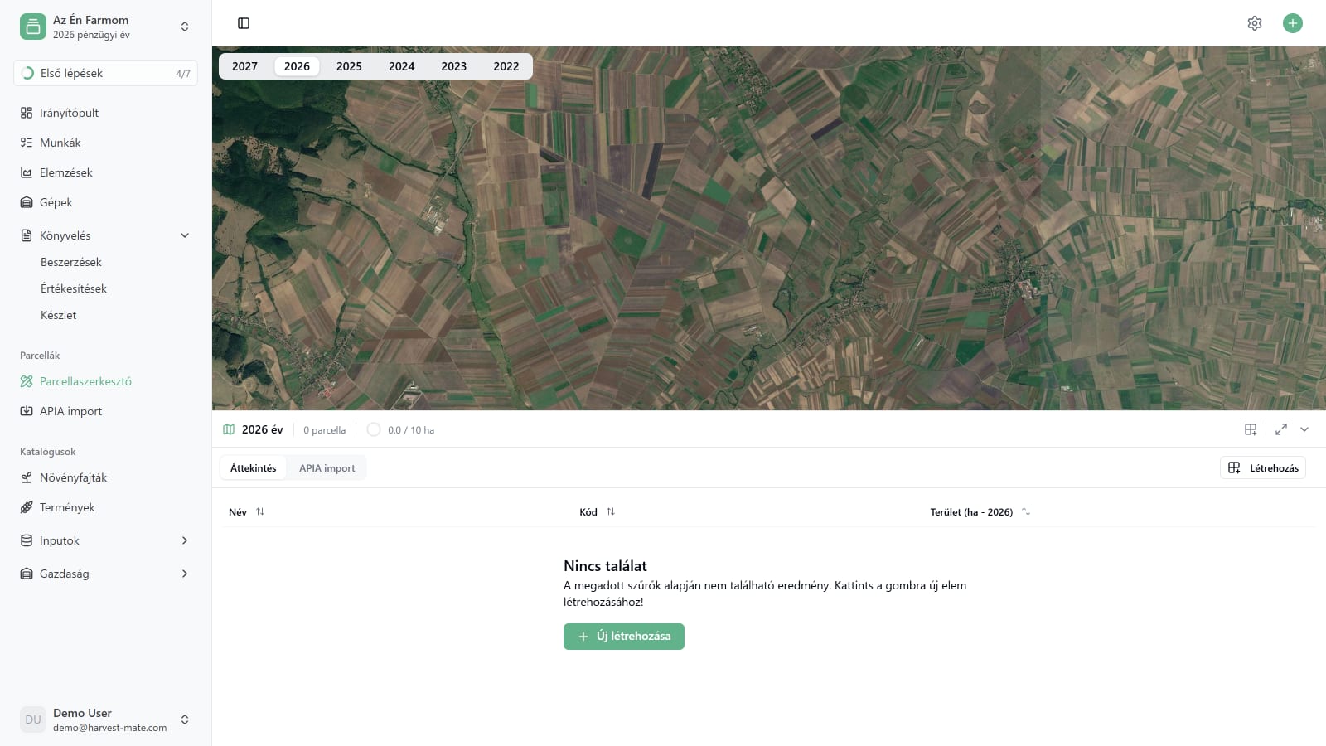Click the add-grid icon near expand arrows

coord(1251,429)
